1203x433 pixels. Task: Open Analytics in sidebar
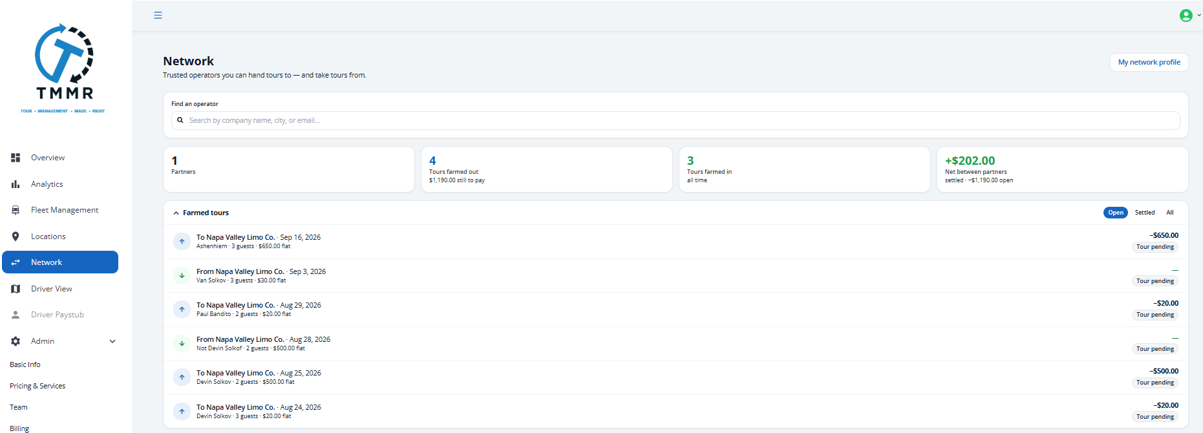point(60,184)
